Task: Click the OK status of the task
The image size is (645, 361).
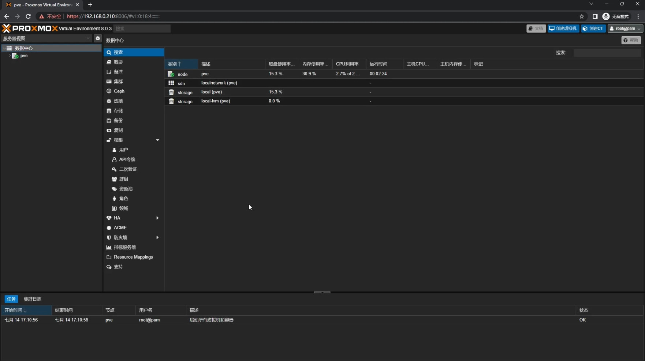Action: (582, 320)
